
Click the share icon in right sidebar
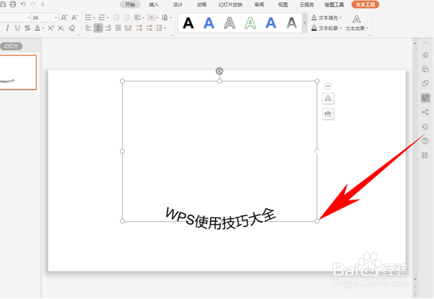(425, 112)
